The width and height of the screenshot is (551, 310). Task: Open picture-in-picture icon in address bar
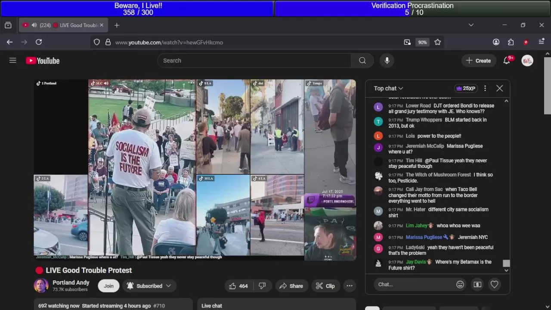(407, 42)
